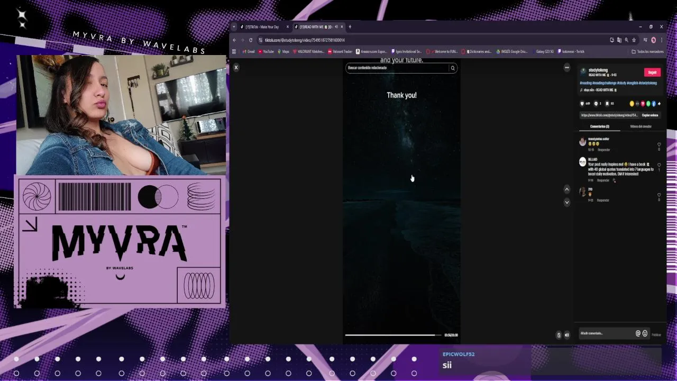Like the video with the heart icon

coord(582,104)
